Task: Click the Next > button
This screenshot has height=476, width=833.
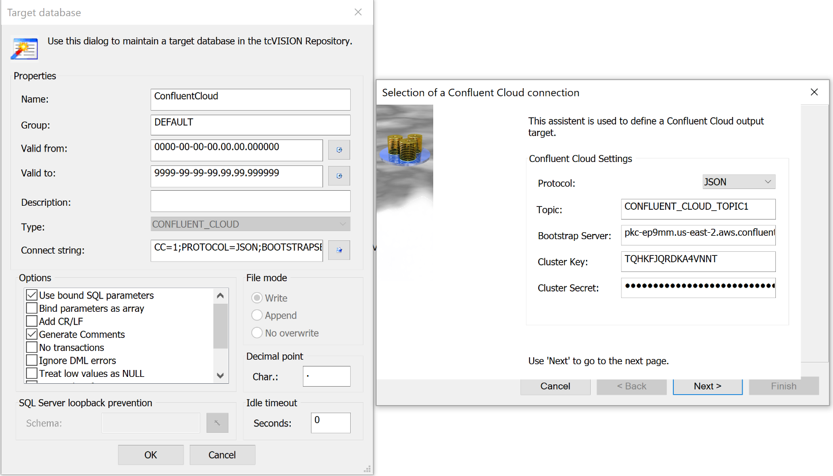Action: (708, 386)
